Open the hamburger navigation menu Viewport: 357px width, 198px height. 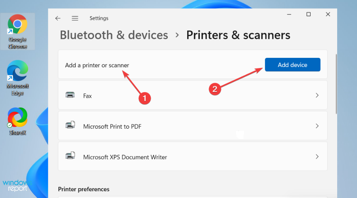coord(75,18)
